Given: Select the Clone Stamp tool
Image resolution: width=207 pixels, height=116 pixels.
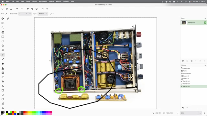Looking at the screenshot, I should coord(3,108).
